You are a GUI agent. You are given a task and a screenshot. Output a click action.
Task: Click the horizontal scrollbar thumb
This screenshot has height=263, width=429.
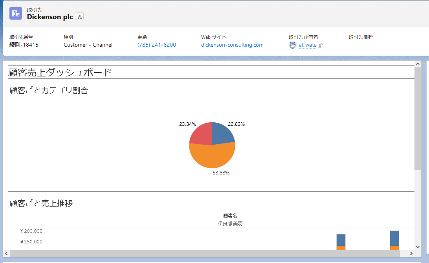point(205,254)
